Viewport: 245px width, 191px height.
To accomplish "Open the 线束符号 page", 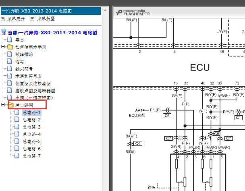I will coord(24,69).
